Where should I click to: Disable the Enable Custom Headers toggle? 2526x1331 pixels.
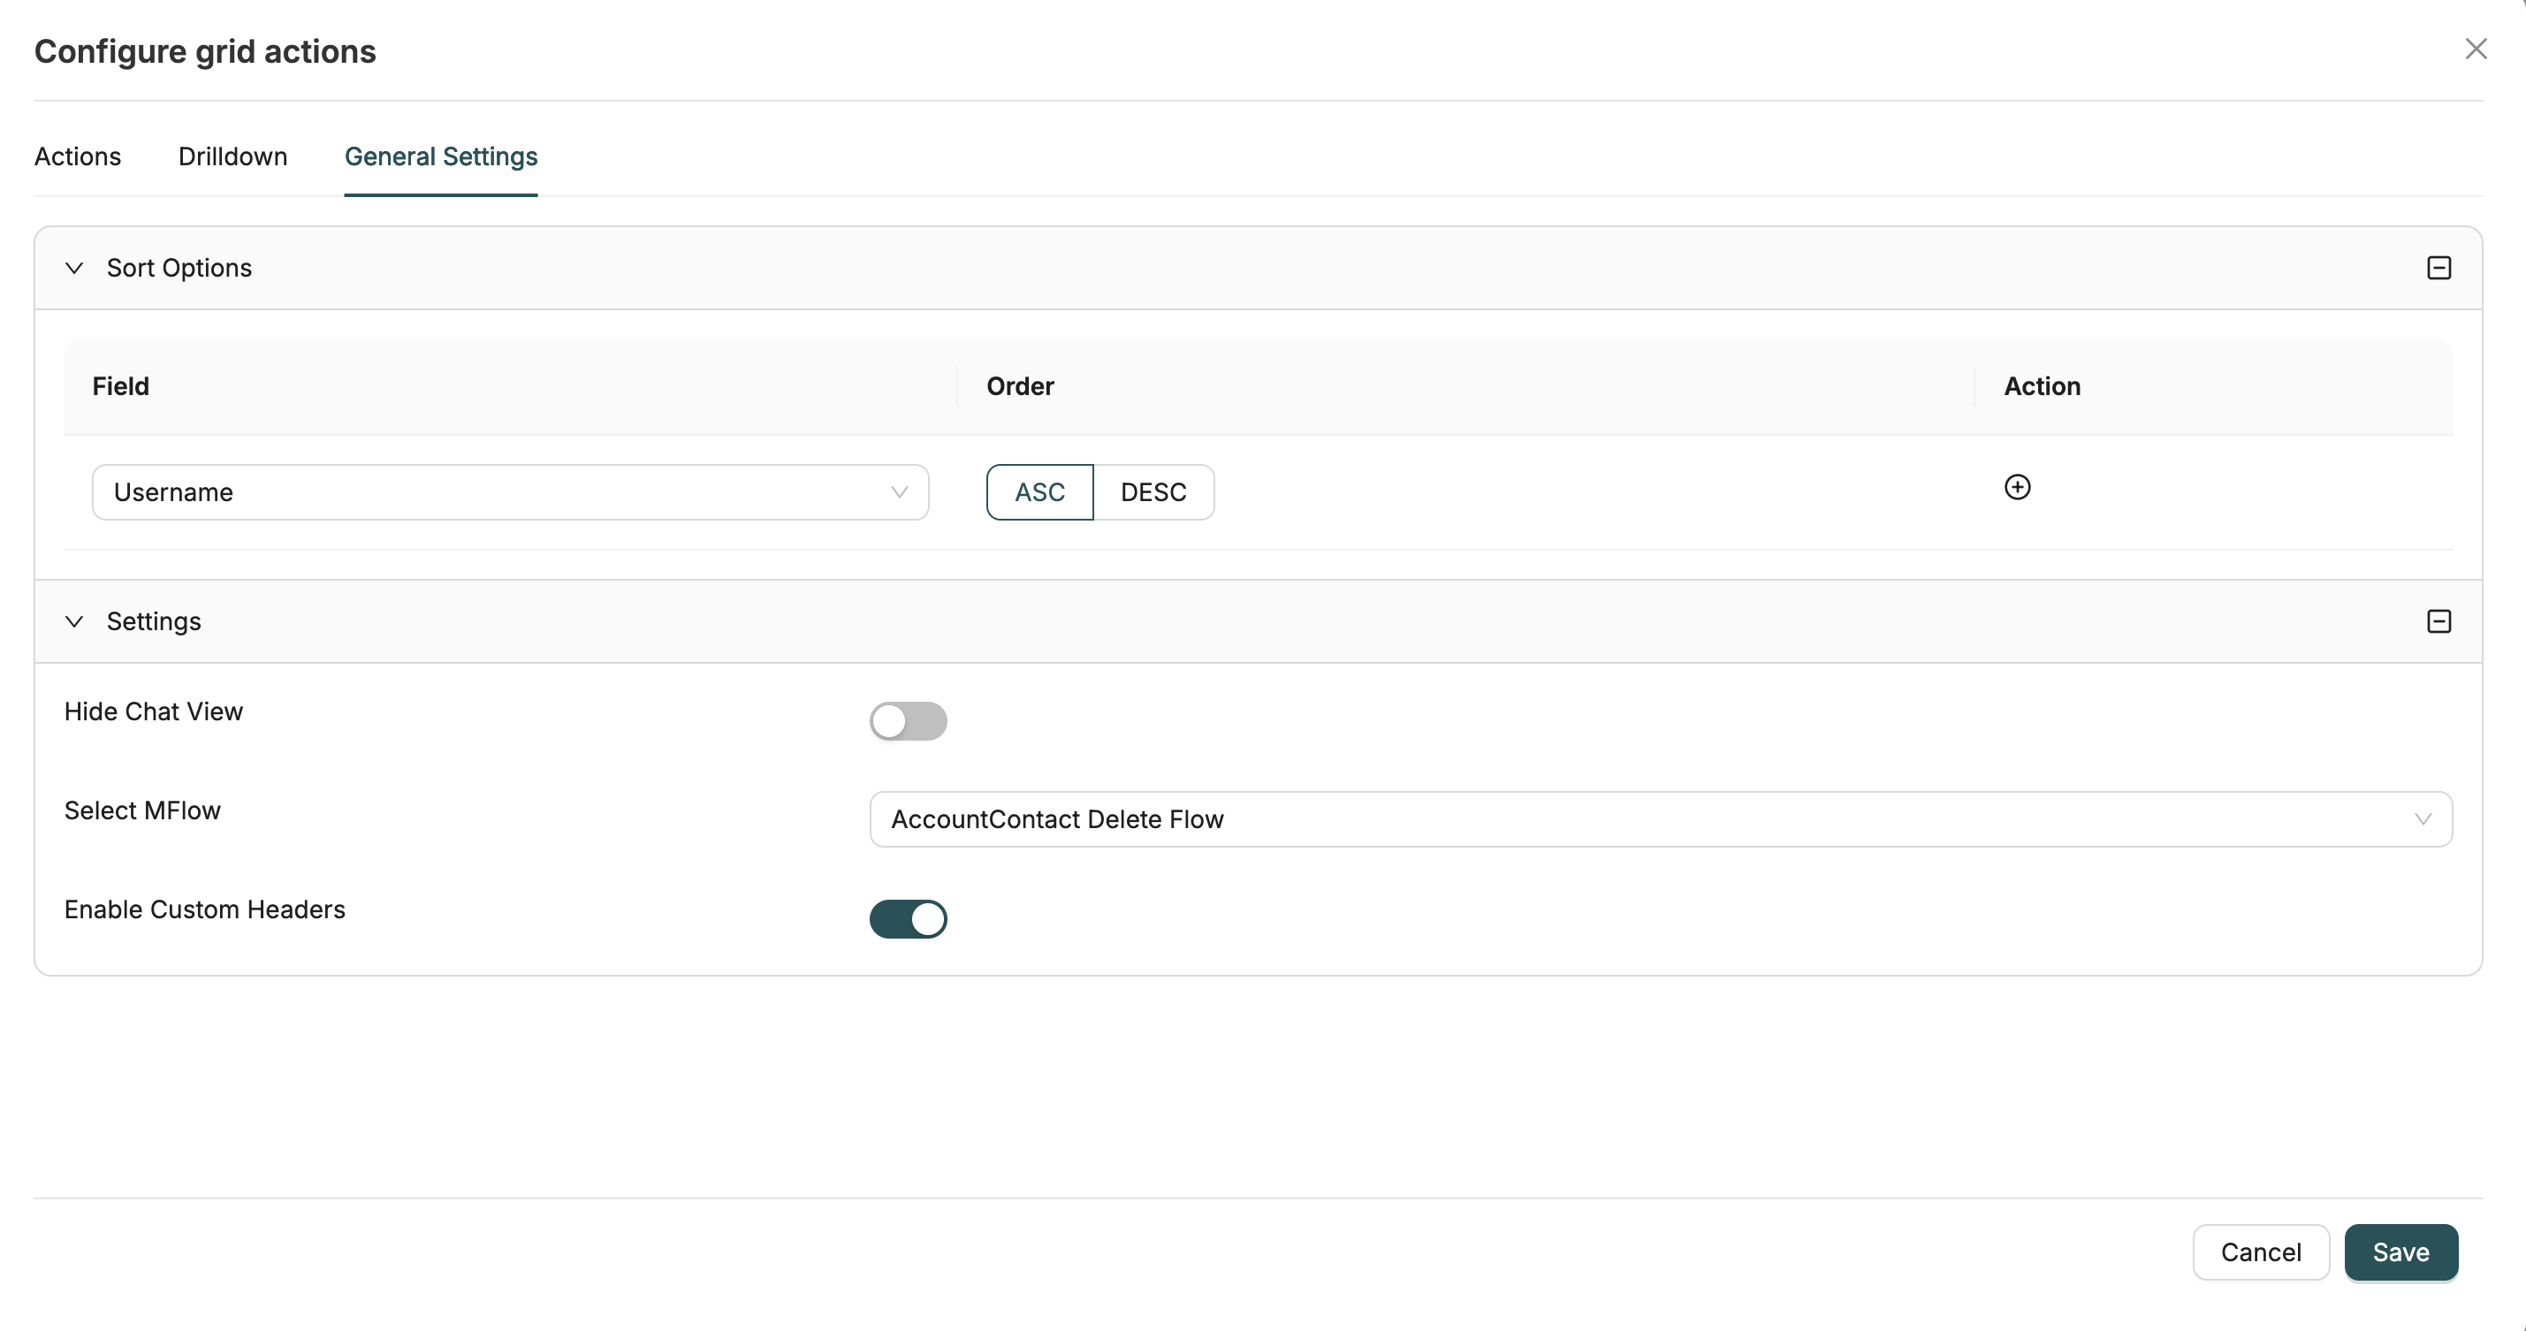908,919
